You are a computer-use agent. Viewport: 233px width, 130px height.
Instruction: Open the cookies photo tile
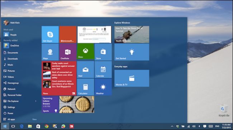[77, 105]
